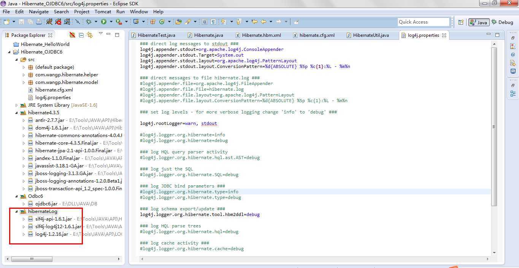Open the Navigate menu
The height and width of the screenshot is (268, 519).
[x=38, y=11]
